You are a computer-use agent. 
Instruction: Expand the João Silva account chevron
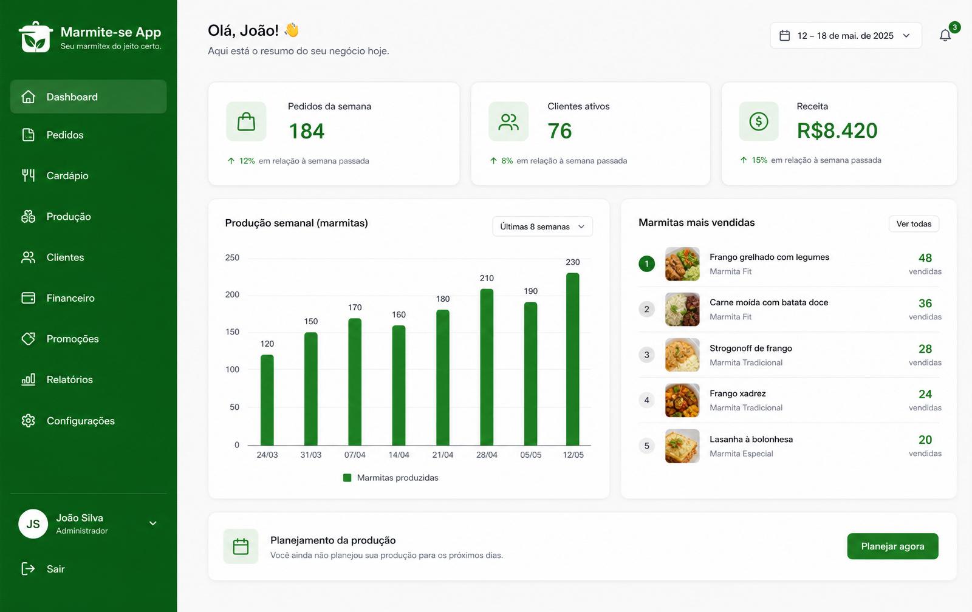pyautogui.click(x=153, y=523)
